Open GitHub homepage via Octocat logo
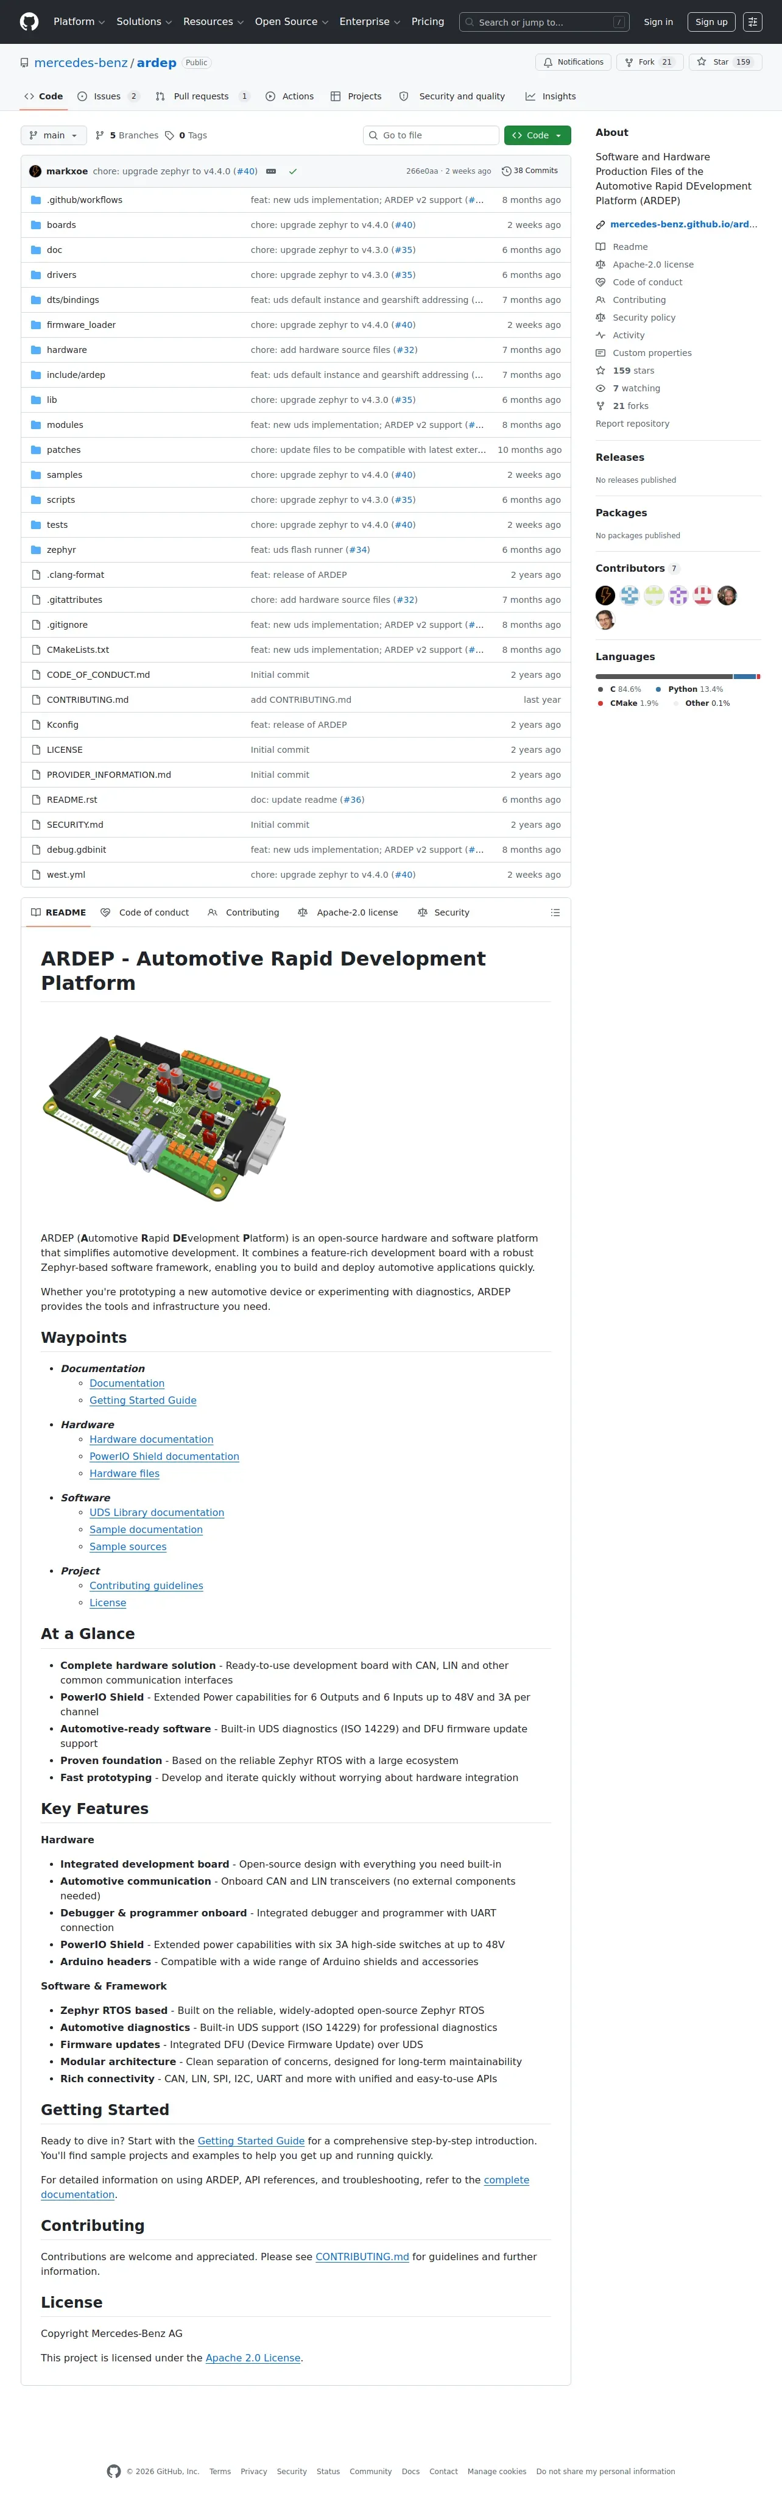 pyautogui.click(x=29, y=21)
